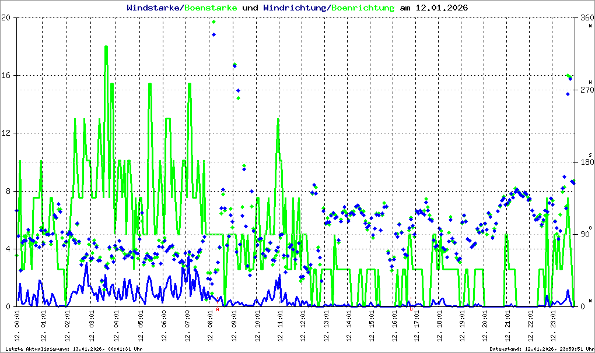
Task: Click the right axis value 360
Action: (x=587, y=17)
